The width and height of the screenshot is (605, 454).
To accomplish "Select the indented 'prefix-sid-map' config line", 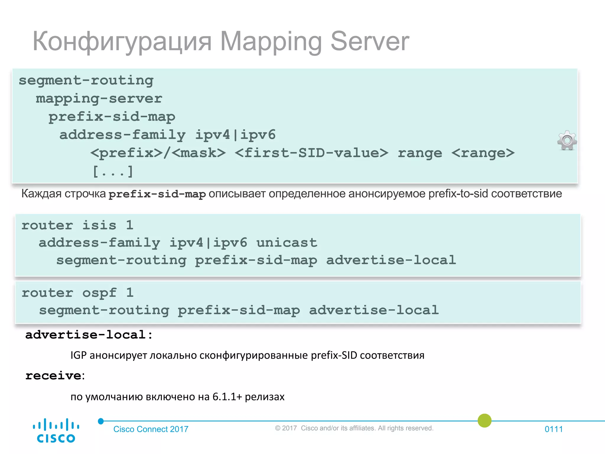I will point(112,117).
